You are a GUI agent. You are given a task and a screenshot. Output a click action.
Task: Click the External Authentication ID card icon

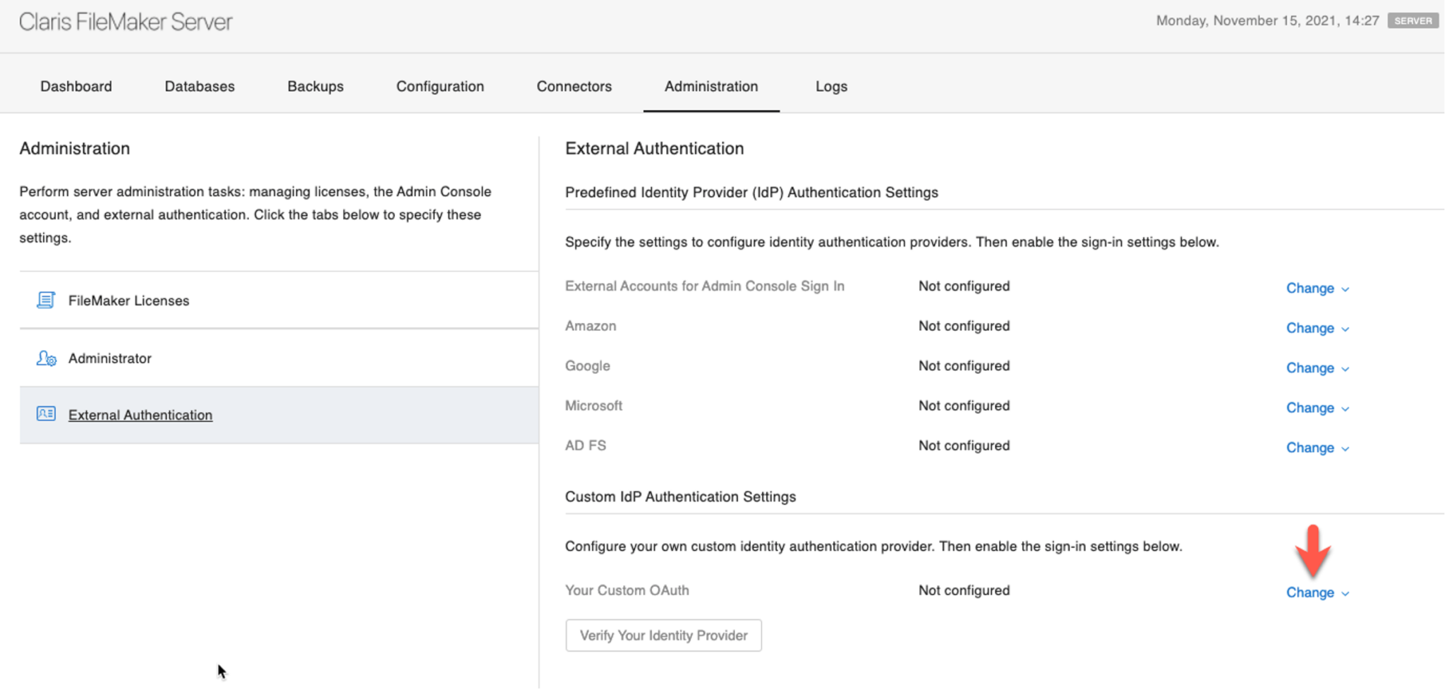point(45,414)
